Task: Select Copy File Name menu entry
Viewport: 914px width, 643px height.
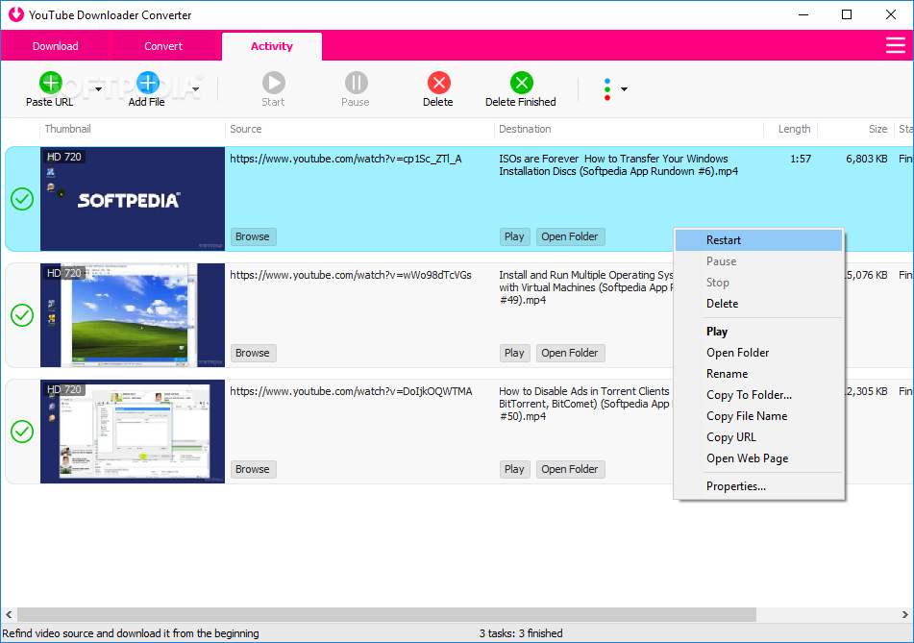Action: [x=759, y=416]
